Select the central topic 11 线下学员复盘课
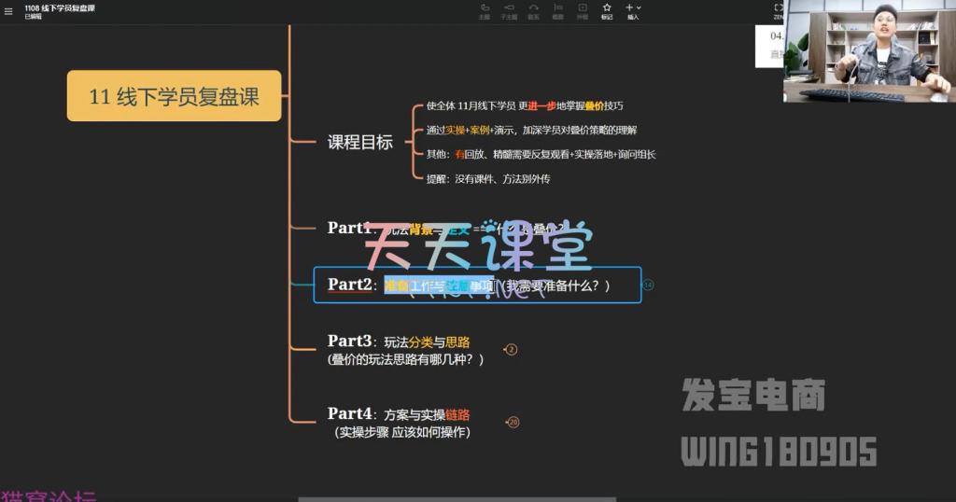956x502 pixels. pyautogui.click(x=174, y=96)
